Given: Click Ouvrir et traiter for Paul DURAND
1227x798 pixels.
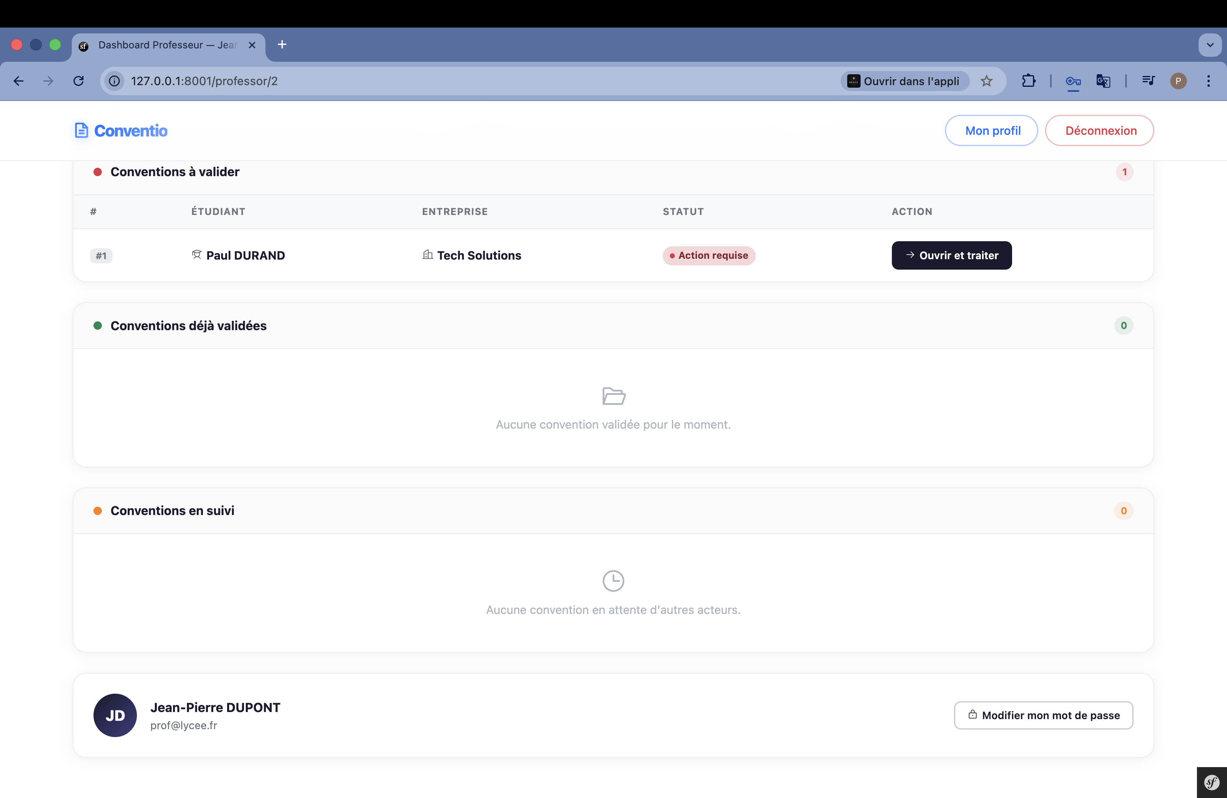Looking at the screenshot, I should click(x=951, y=255).
